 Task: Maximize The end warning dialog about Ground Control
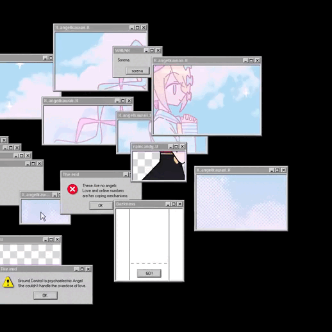(82, 269)
